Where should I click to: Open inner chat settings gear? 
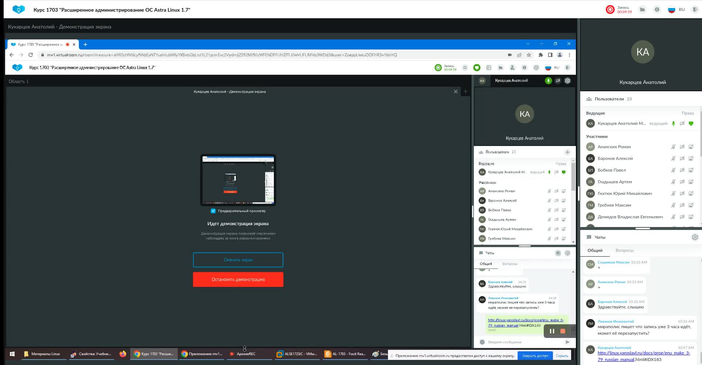567,253
